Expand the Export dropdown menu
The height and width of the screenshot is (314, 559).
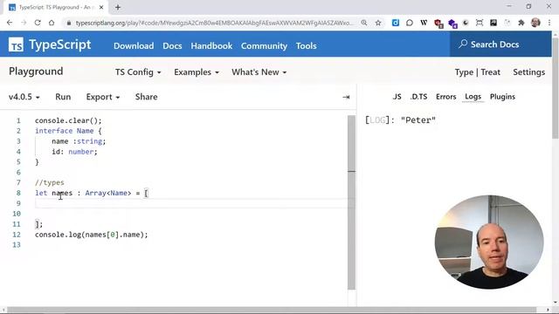click(x=103, y=97)
